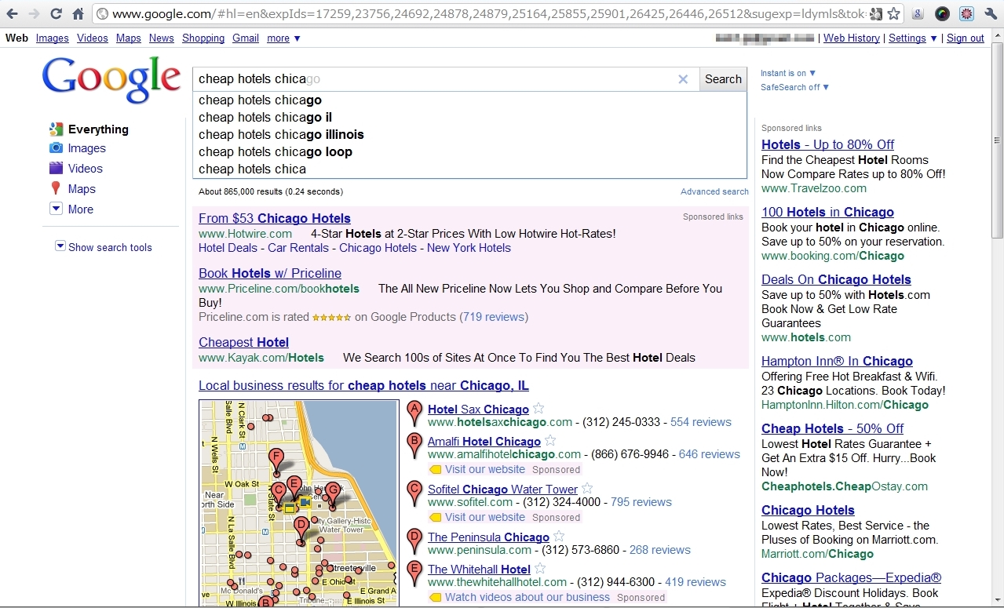Viewport: 1004px width, 608px height.
Task: Star The Peninsula Chicago result
Action: coord(559,536)
